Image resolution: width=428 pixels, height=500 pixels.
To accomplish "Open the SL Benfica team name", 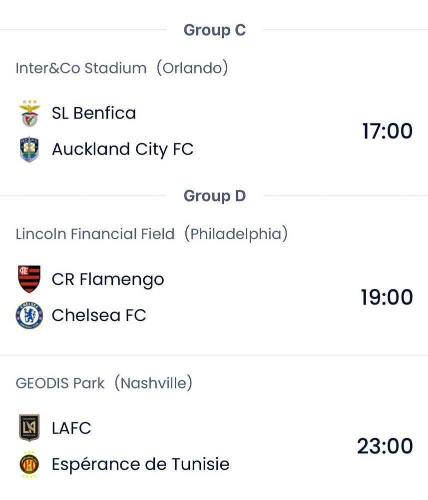I will coord(94,113).
